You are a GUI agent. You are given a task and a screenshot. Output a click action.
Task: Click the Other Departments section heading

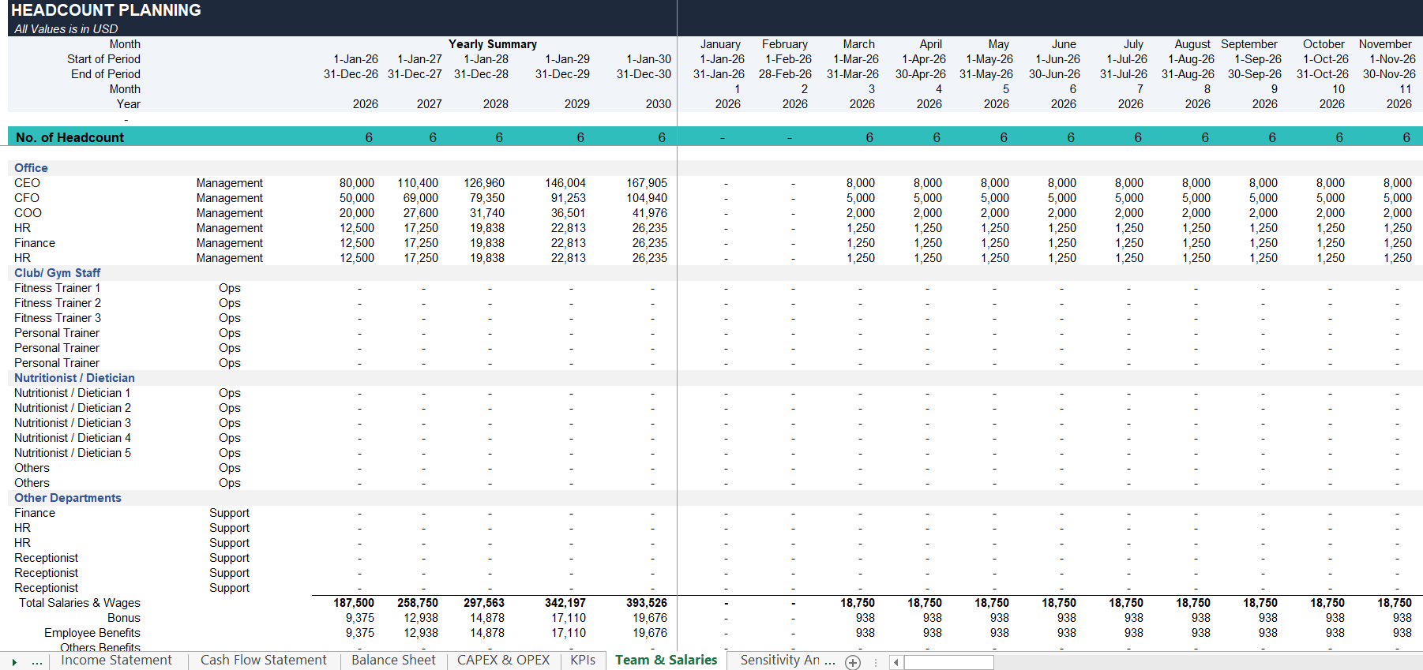pos(68,498)
